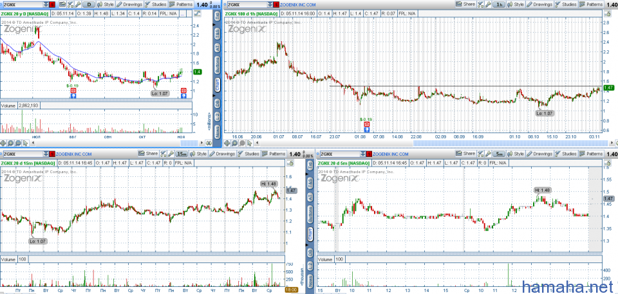Click Share button on 5m chart
Viewport: 618px width, 294px height.
(465, 154)
